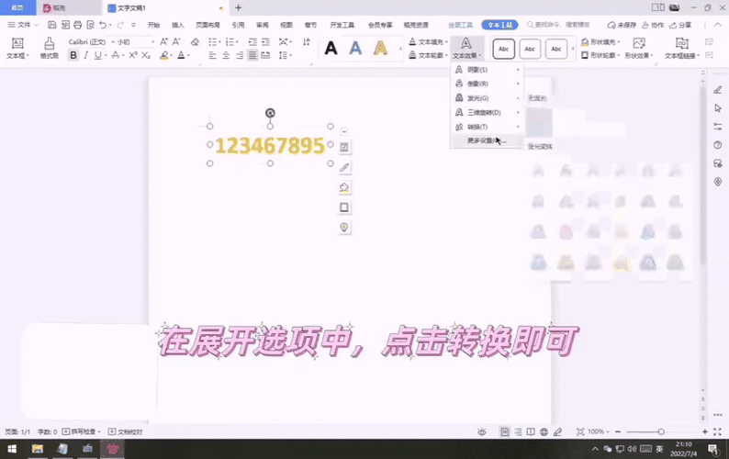Screen dimensions: 729x459
Task: Click the lightbulb icon beside text box
Action: pyautogui.click(x=344, y=227)
